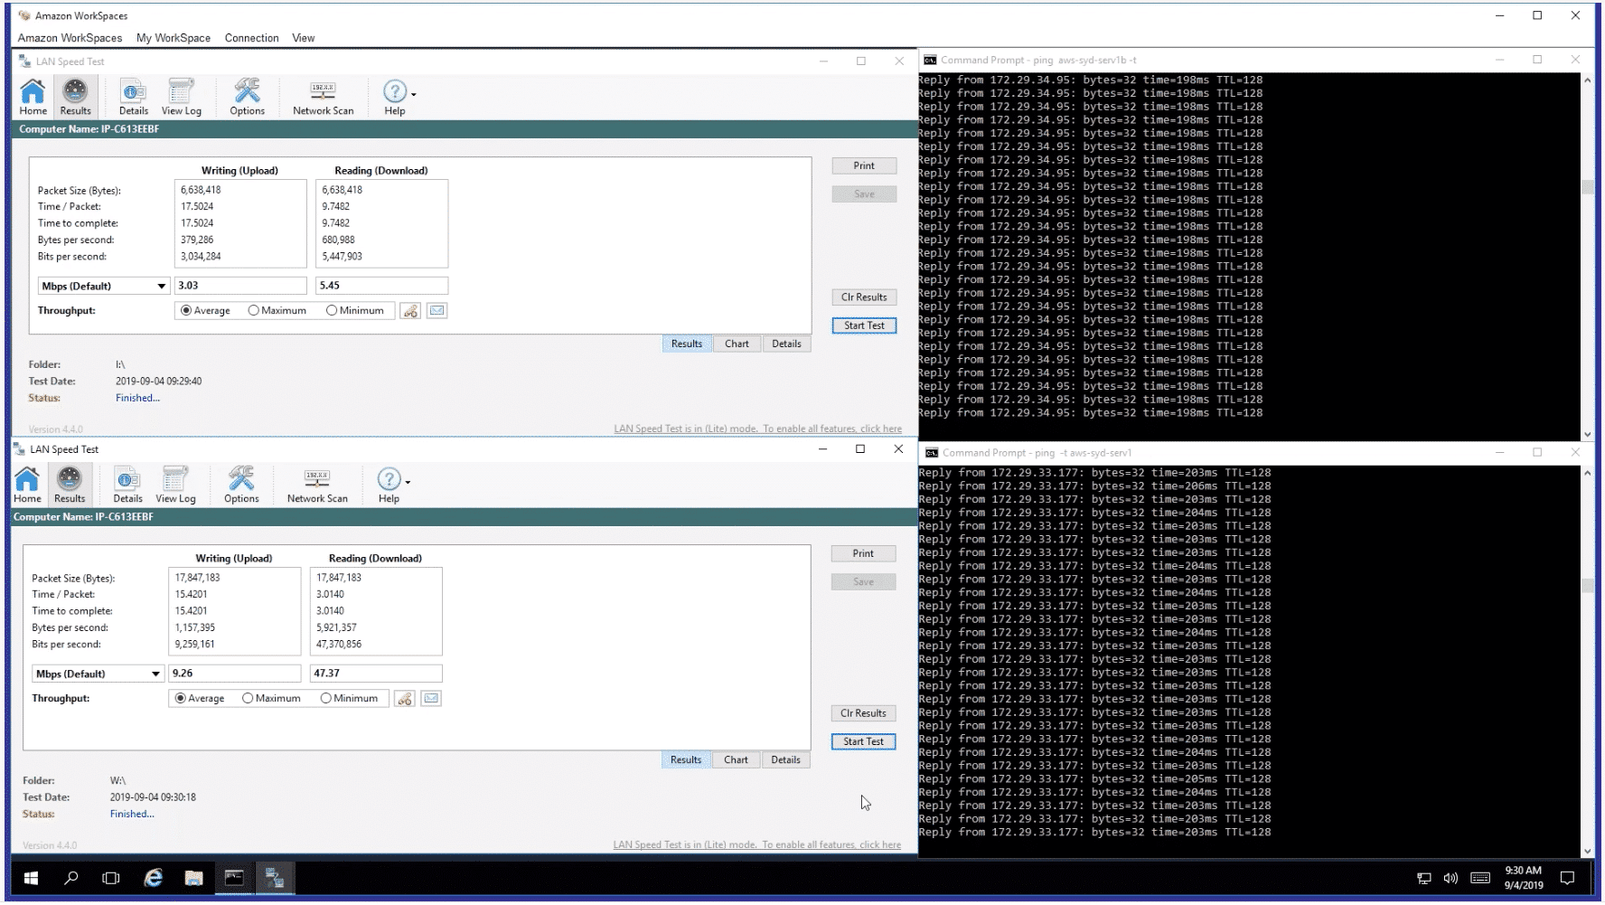Select Minimum throughput in lower window
This screenshot has width=1605, height=905.
point(349,698)
